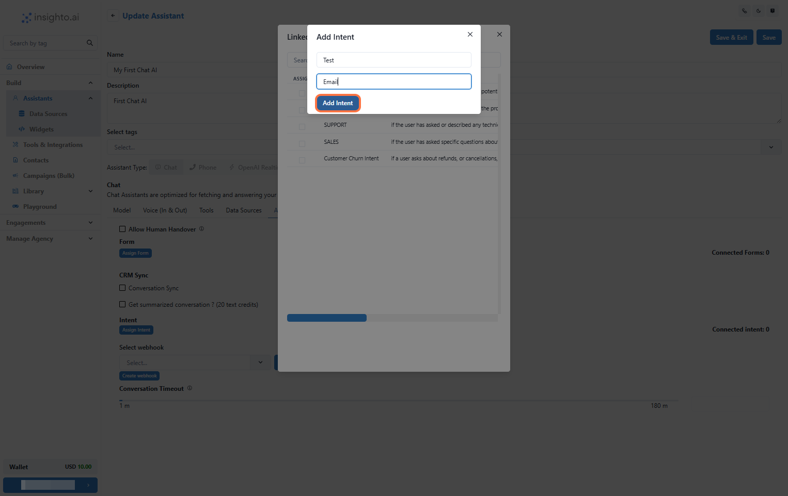Click the arrow on the bottom account bar
This screenshot has height=496, width=788.
[x=88, y=485]
